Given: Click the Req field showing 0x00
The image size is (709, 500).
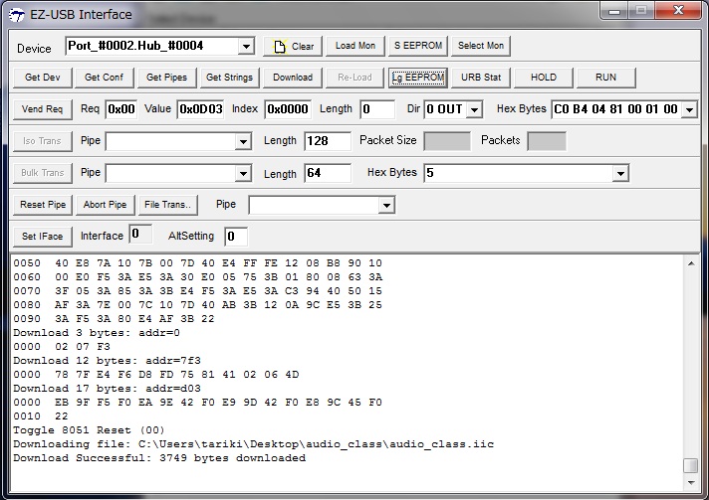Looking at the screenshot, I should pyautogui.click(x=121, y=109).
